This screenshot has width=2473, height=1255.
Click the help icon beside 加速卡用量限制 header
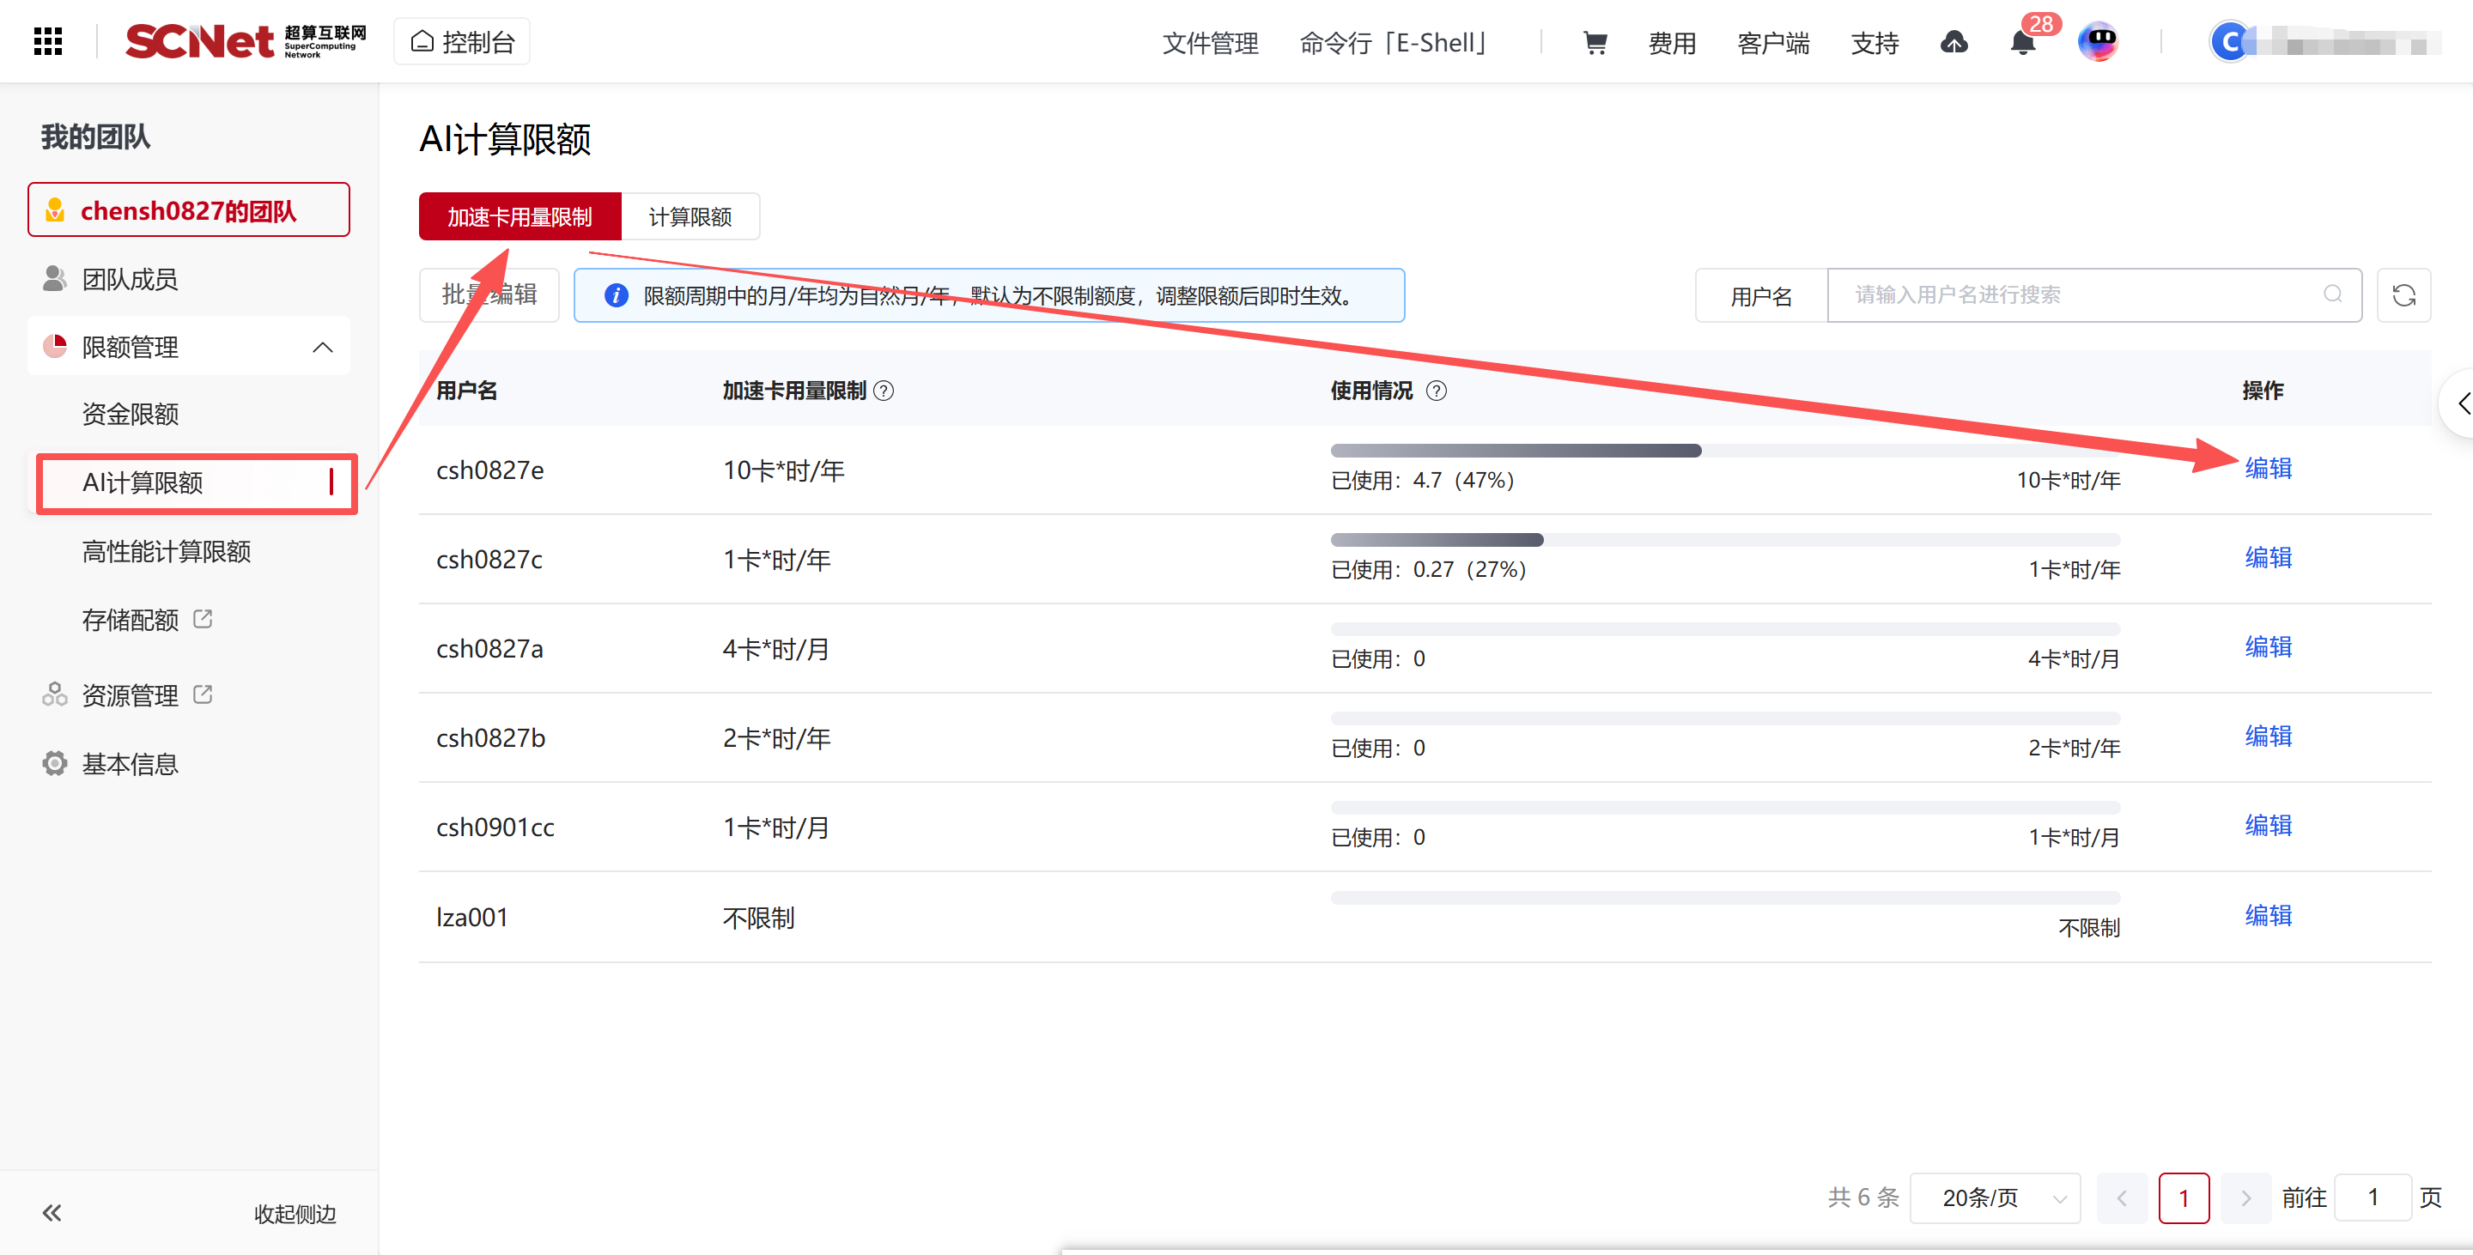pyautogui.click(x=884, y=391)
